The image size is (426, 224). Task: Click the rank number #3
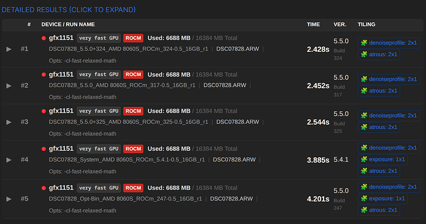25,122
